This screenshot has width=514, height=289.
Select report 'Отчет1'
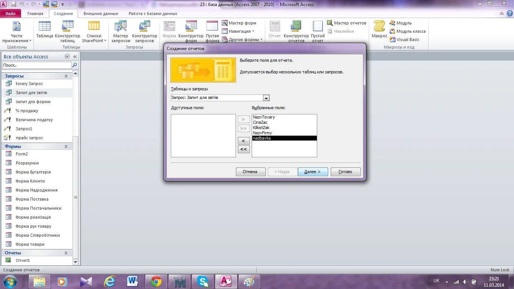coord(36,260)
